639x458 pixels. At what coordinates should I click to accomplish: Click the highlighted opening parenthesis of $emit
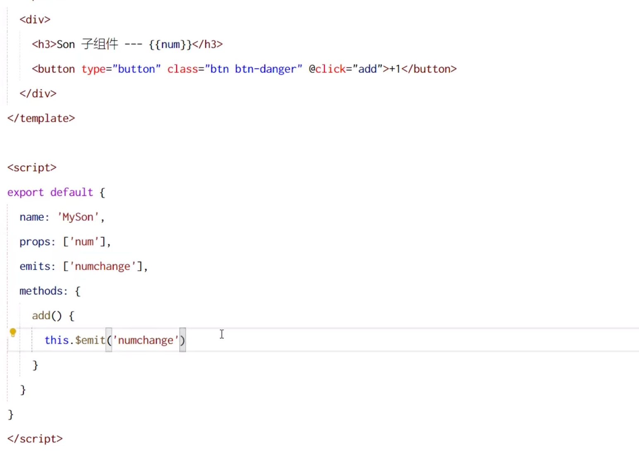point(109,340)
